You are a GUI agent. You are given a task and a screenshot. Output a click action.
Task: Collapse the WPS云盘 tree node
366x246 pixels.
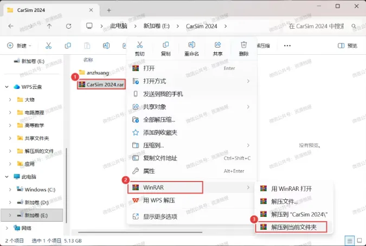[7, 87]
